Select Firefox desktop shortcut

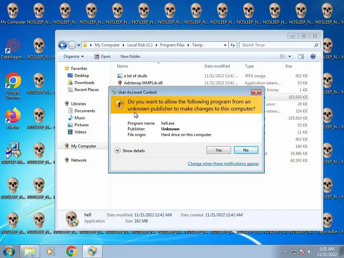tap(13, 118)
